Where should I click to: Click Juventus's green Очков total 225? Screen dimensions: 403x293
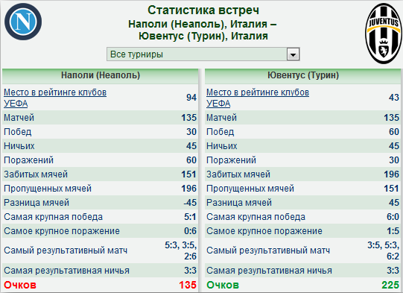[x=390, y=285]
